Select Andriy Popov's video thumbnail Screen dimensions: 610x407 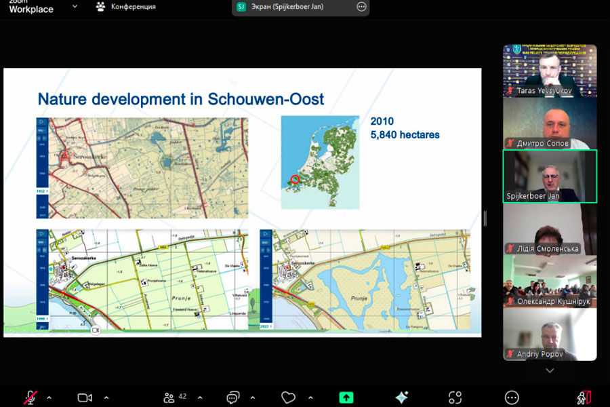550,334
